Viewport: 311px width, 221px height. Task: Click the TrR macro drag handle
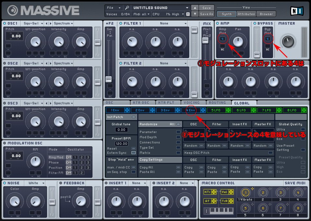pyautogui.click(x=231, y=201)
